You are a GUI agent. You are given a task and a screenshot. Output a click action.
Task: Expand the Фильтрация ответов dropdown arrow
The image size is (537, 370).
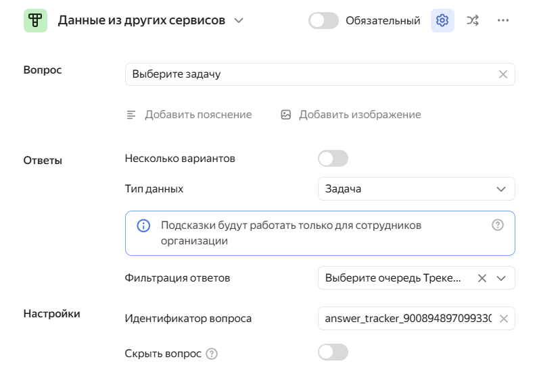[501, 278]
